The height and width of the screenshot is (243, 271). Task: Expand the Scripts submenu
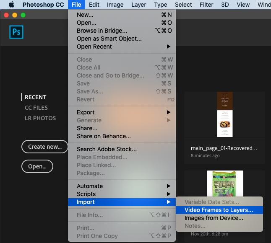tap(122, 194)
